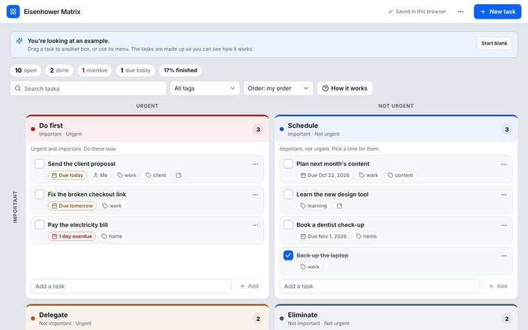The width and height of the screenshot is (528, 330).
Task: Open the options menu for Back up the laptop
Action: [504, 256]
